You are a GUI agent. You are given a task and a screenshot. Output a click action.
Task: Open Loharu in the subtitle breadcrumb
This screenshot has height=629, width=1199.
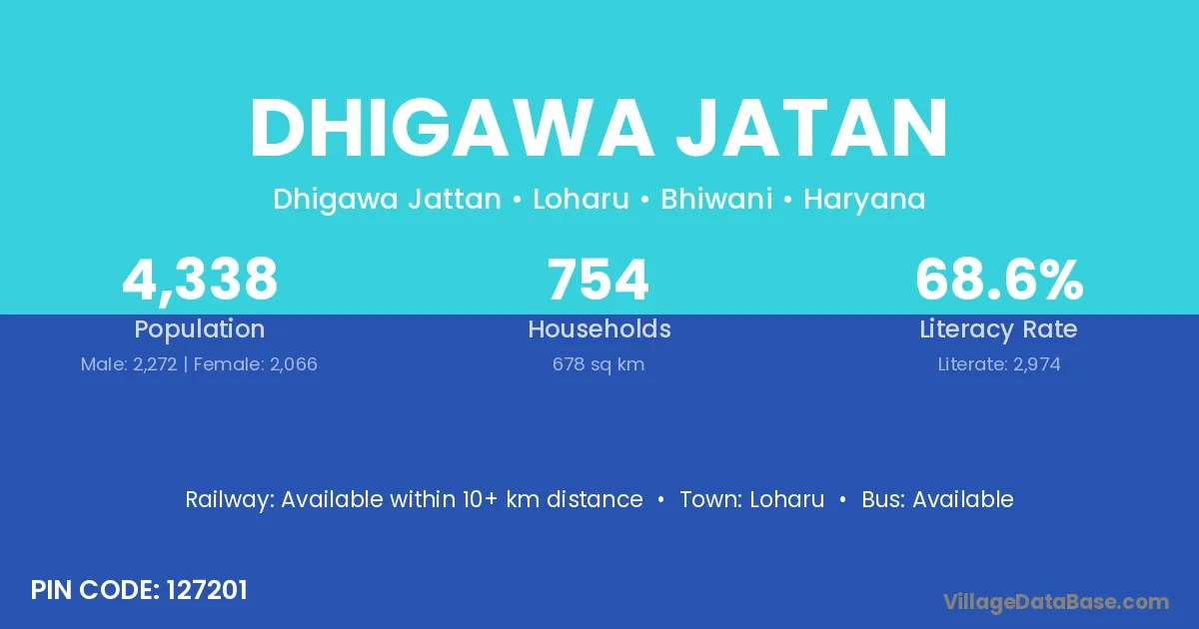[x=581, y=200]
